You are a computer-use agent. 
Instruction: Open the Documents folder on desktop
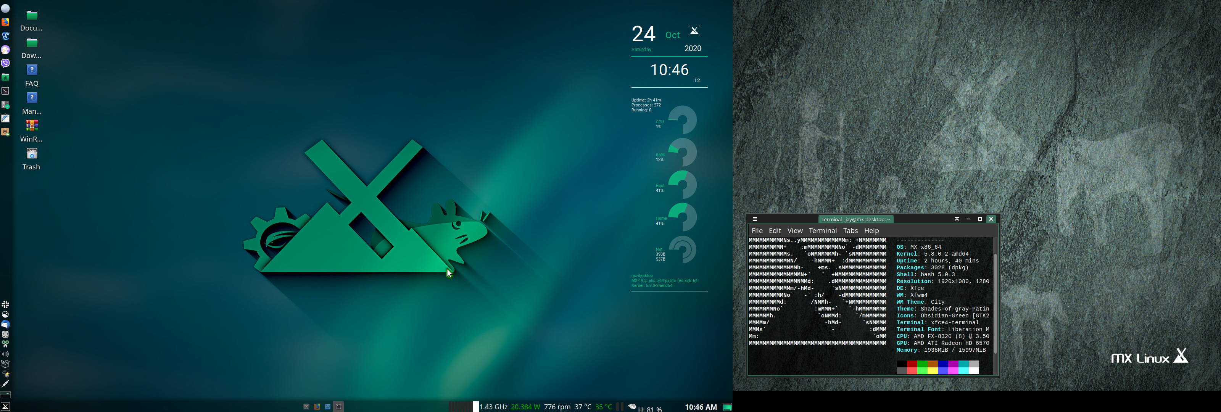click(x=32, y=20)
